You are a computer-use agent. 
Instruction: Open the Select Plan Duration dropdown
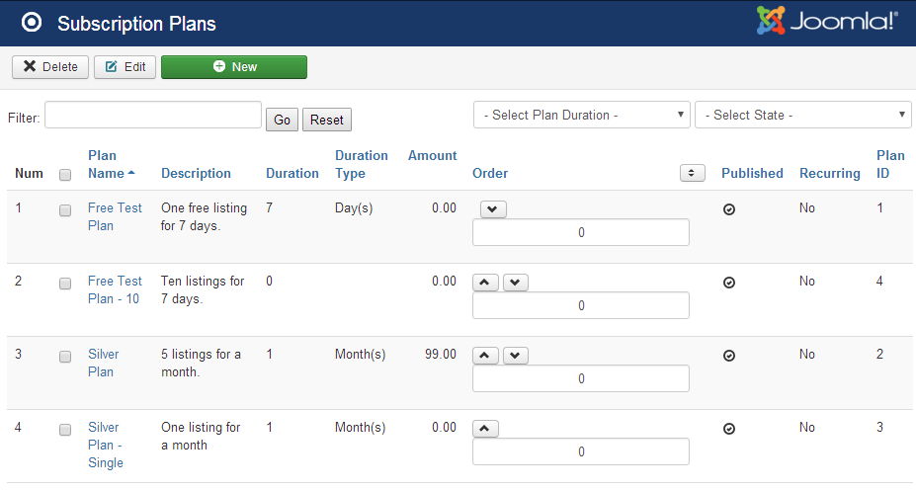click(x=581, y=115)
